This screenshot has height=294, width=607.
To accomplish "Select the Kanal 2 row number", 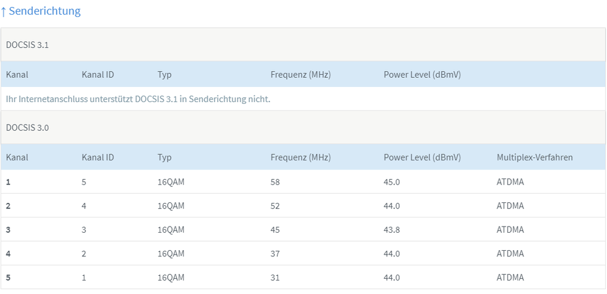I will coord(9,206).
